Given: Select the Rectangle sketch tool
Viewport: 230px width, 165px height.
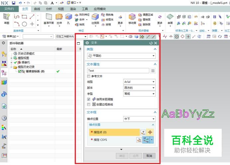Looking at the screenshot, I should click(x=24, y=17).
